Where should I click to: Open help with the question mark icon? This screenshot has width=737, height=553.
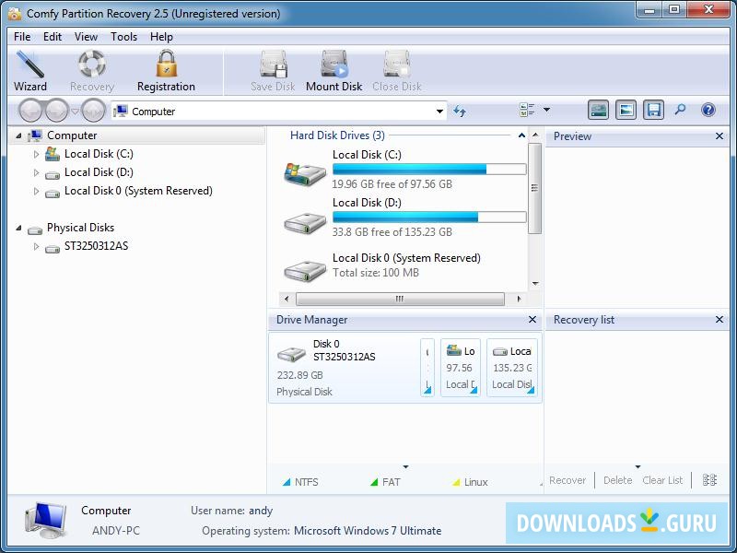click(x=708, y=110)
